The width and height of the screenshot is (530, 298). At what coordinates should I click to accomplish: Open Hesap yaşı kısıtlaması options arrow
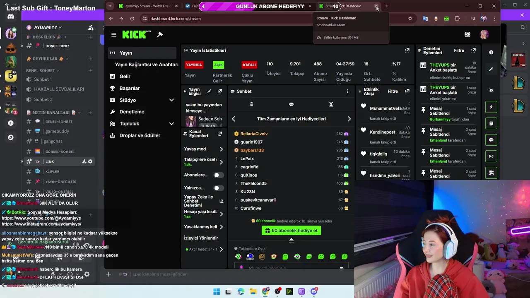tap(221, 214)
